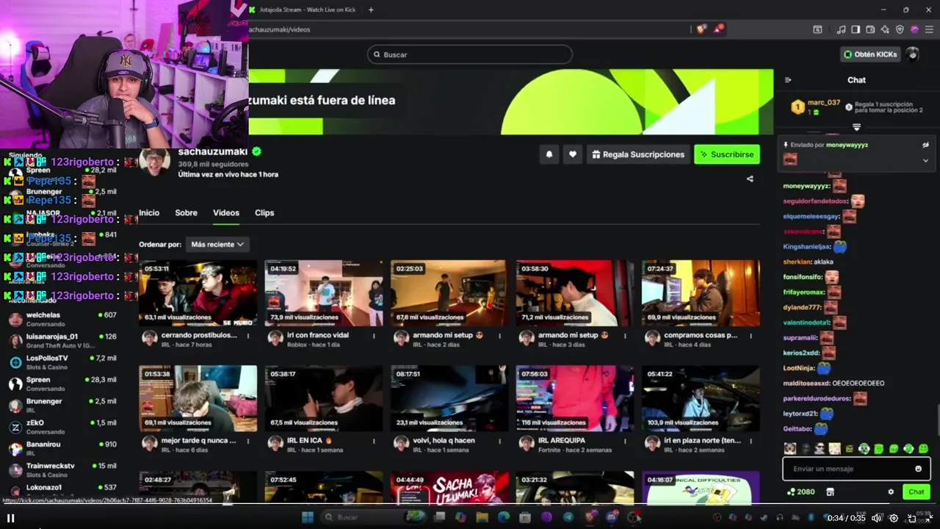
Task: Open options menu for 'mejor tarde q nunca'
Action: pos(248,442)
